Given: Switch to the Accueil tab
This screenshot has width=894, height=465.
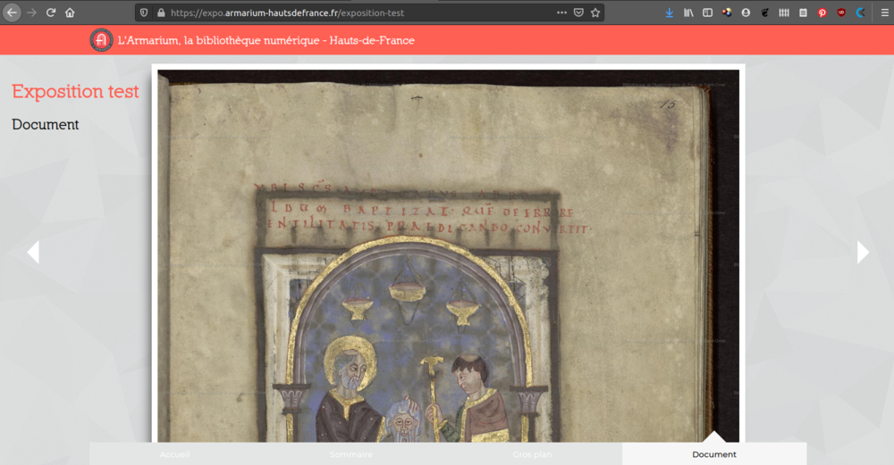Looking at the screenshot, I should (x=174, y=454).
